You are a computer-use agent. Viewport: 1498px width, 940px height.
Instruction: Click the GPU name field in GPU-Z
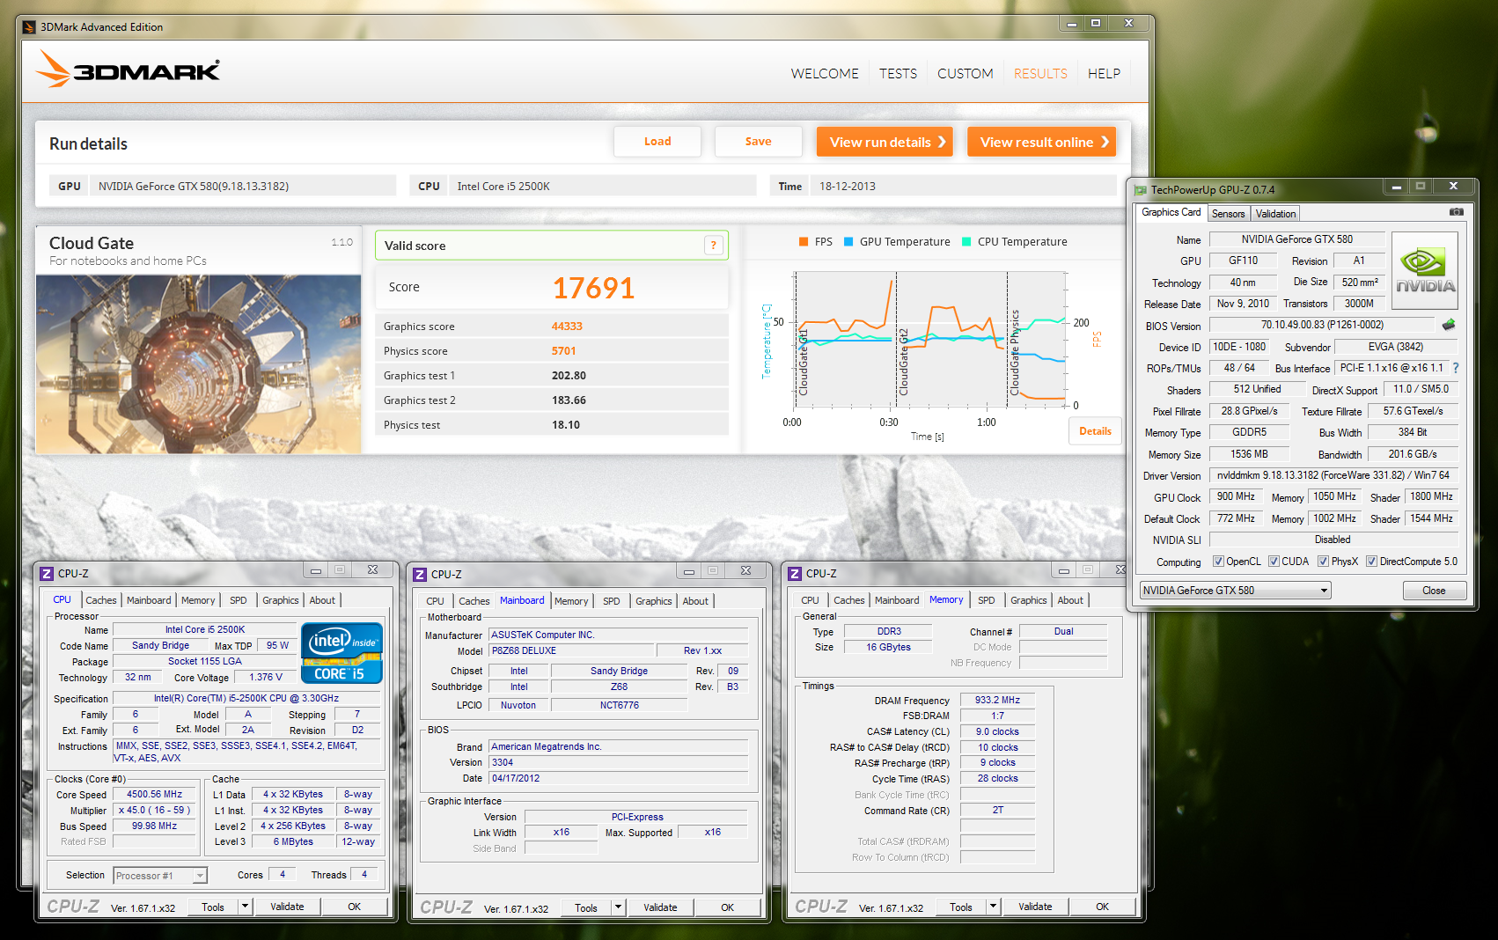pos(1297,239)
